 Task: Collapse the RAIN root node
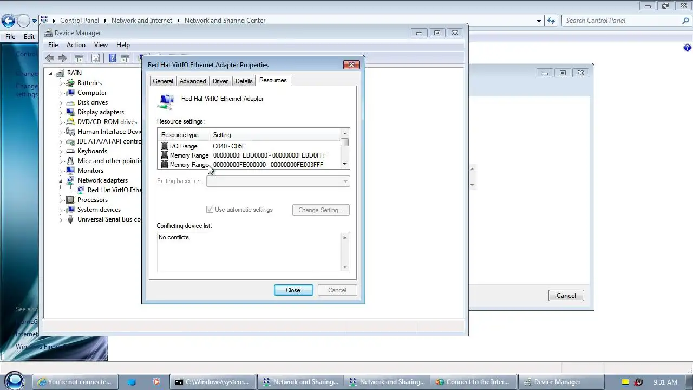tap(51, 73)
